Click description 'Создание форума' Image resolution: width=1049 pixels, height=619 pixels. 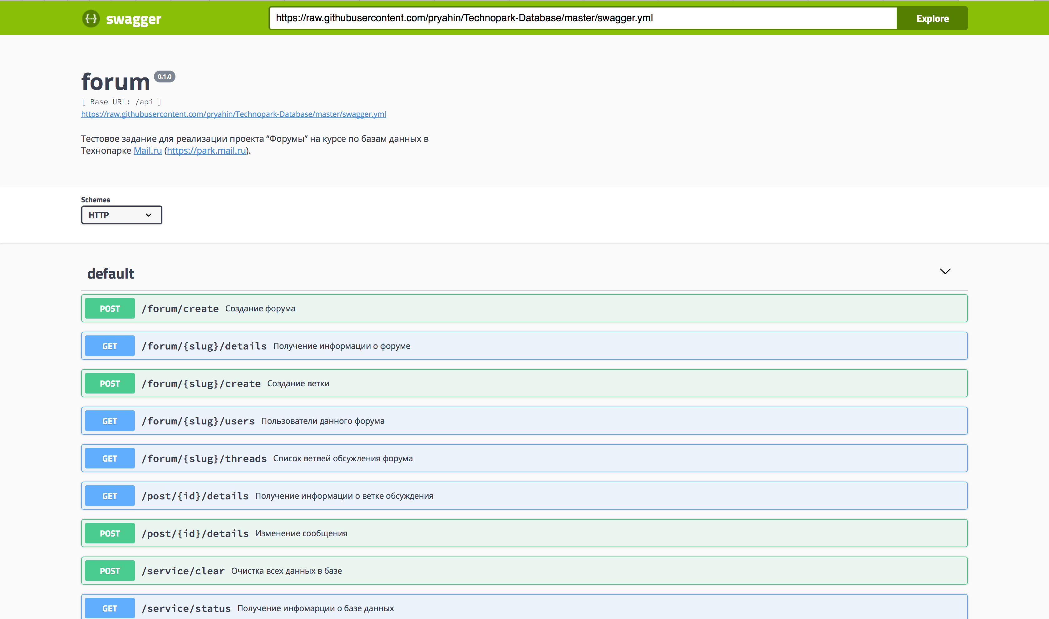tap(260, 309)
